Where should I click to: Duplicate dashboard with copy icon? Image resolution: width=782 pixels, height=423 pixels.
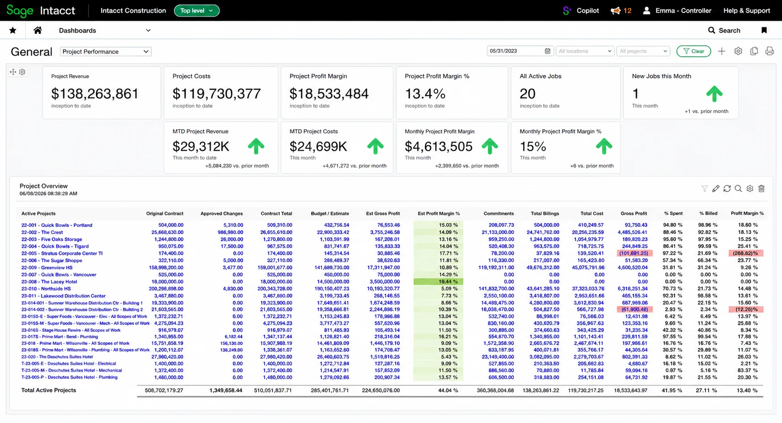754,51
